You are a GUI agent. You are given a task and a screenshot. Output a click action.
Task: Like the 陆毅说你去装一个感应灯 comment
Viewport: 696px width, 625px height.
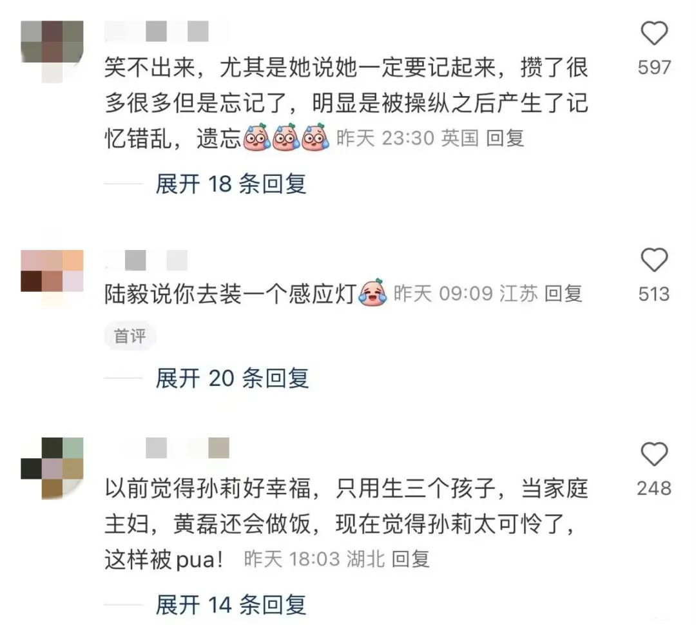point(654,260)
